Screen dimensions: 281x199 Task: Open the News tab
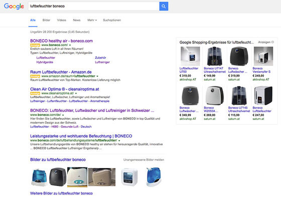click(x=76, y=20)
